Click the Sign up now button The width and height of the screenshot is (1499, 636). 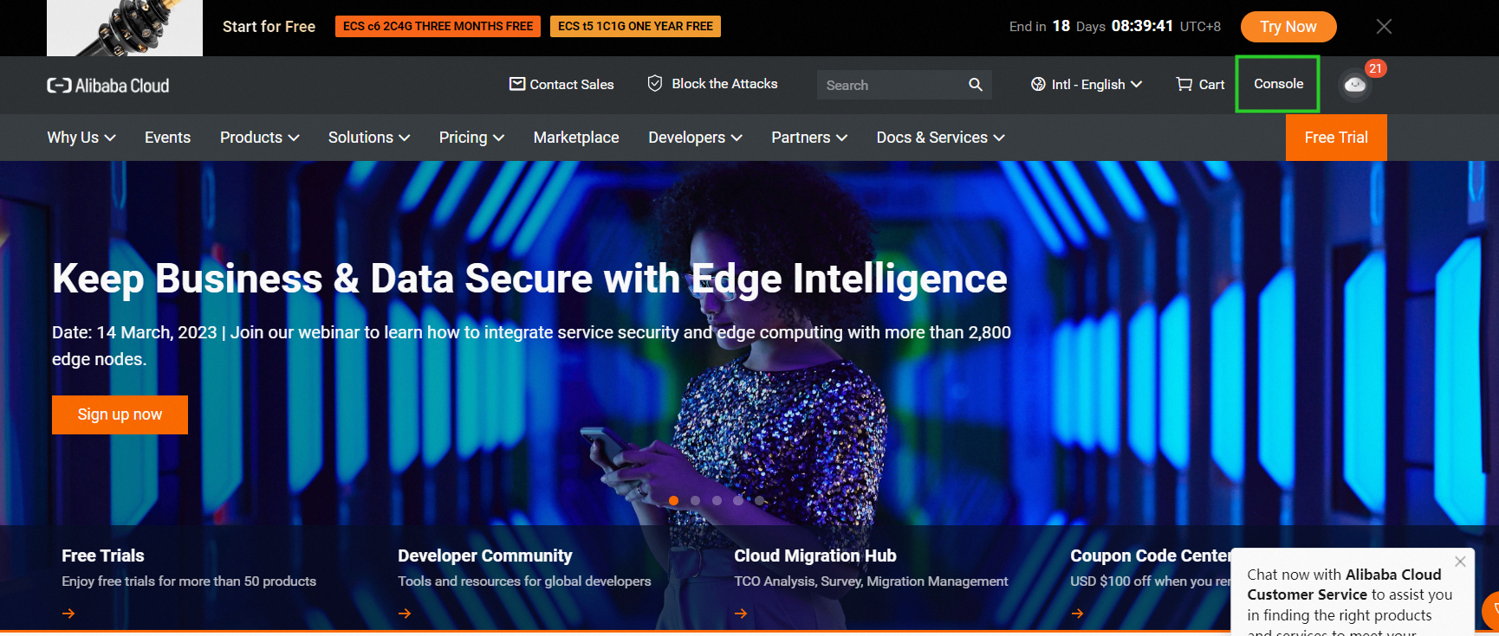(120, 414)
